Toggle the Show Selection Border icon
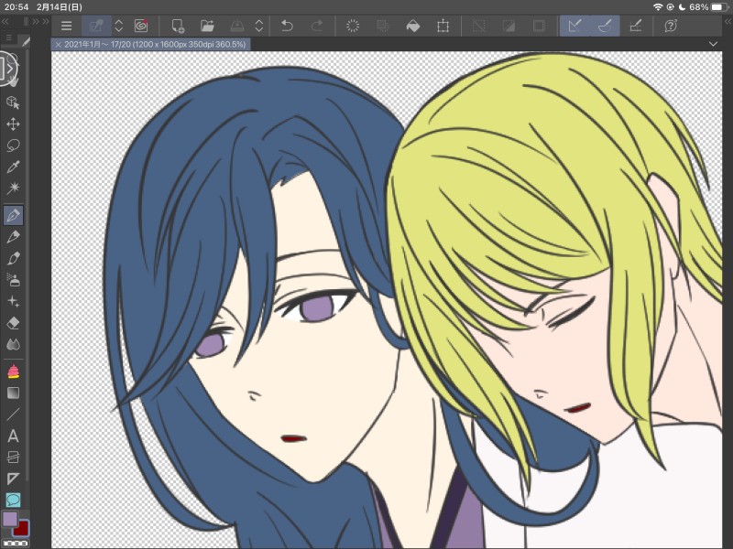Screen dimensions: 733x549 (539, 26)
